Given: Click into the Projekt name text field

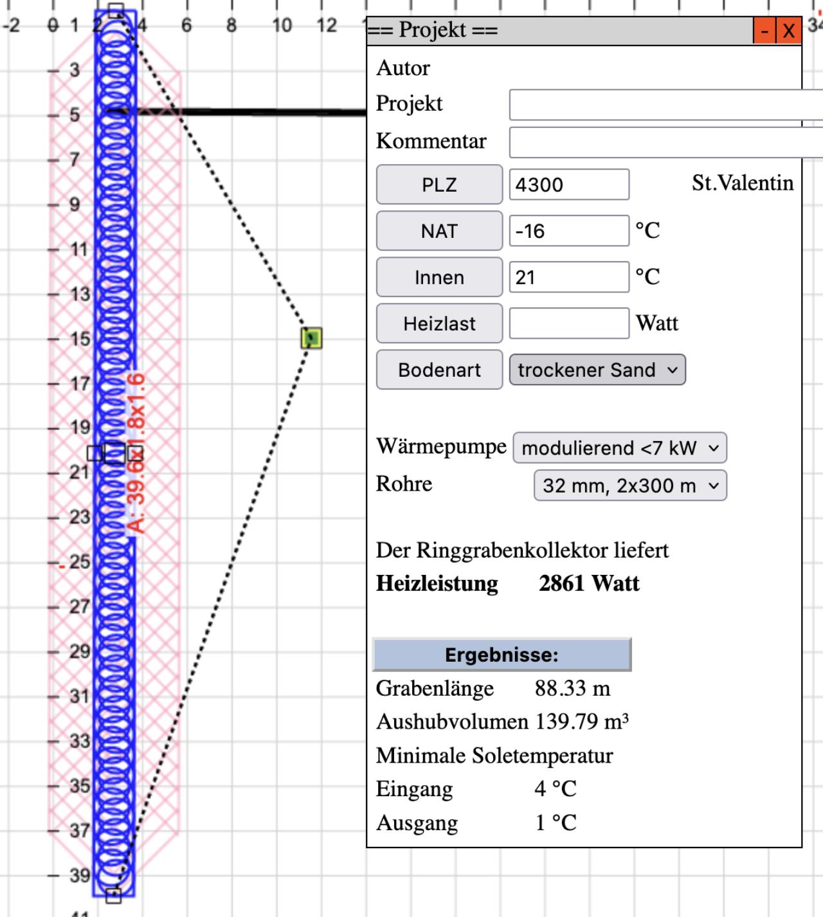Looking at the screenshot, I should click(x=662, y=105).
